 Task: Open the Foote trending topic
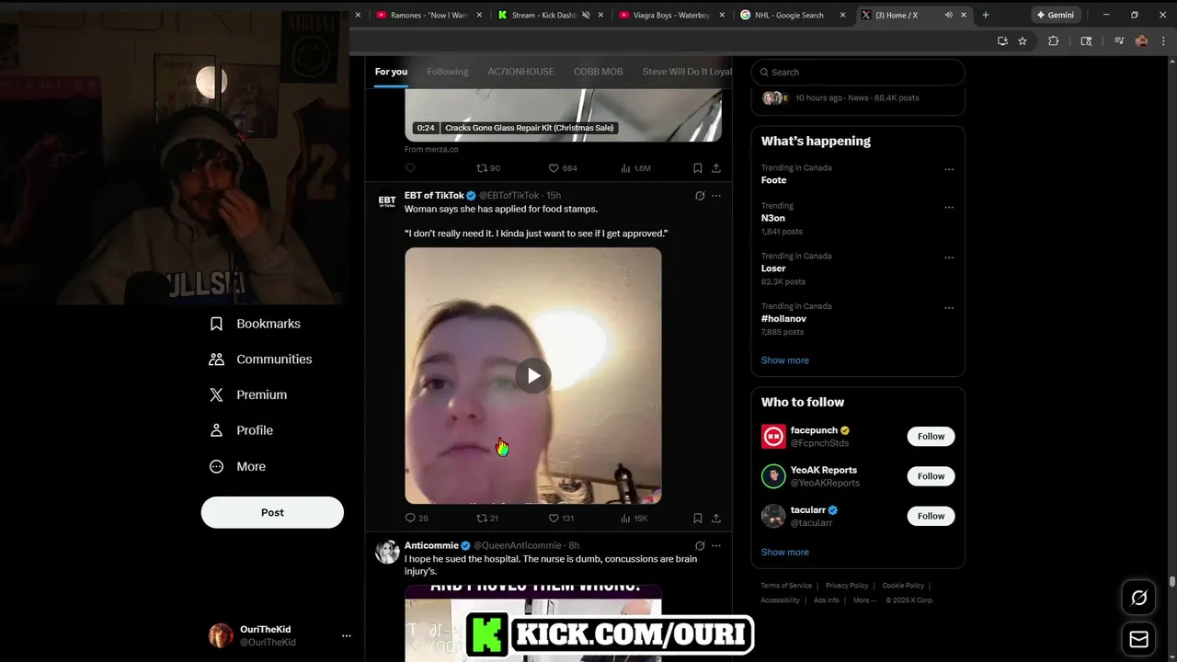coord(774,180)
